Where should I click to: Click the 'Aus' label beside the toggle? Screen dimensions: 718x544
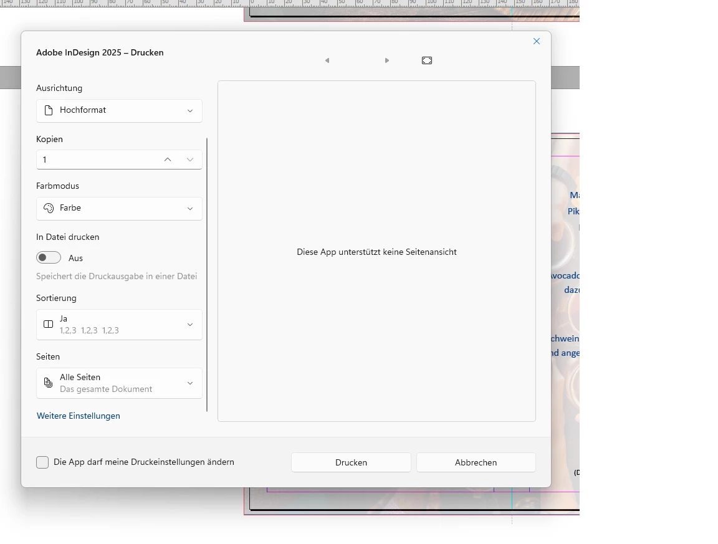click(x=75, y=258)
